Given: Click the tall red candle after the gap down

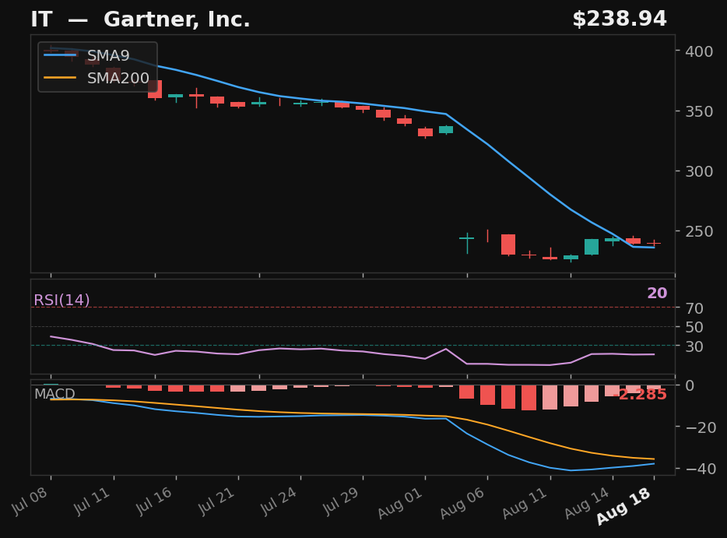Looking at the screenshot, I should 508,244.
